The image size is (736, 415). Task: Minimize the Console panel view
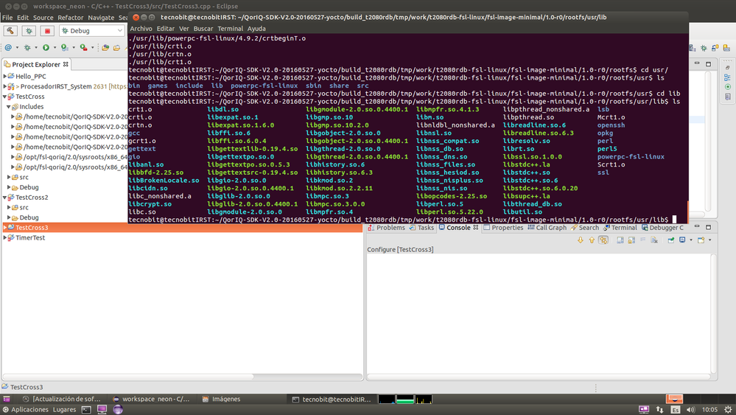[697, 227]
